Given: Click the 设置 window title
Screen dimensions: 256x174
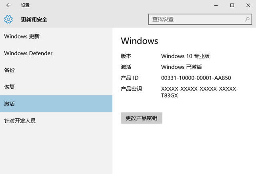Looking at the screenshot, I should [x=25, y=5].
